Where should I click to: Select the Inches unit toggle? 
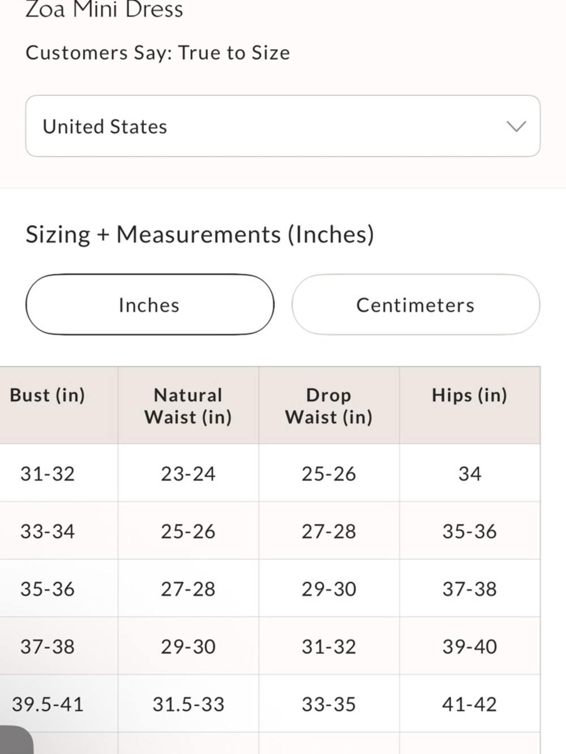(x=149, y=305)
